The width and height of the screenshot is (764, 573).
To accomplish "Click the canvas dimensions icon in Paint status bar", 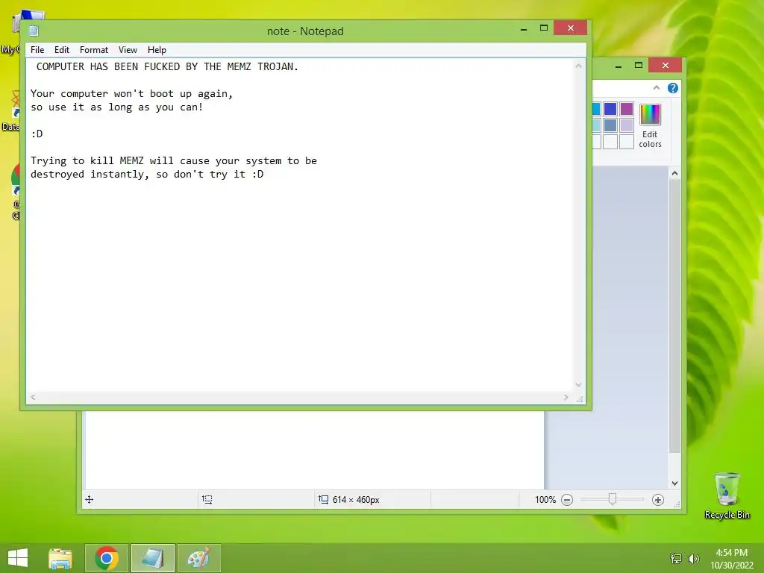I will pos(324,500).
